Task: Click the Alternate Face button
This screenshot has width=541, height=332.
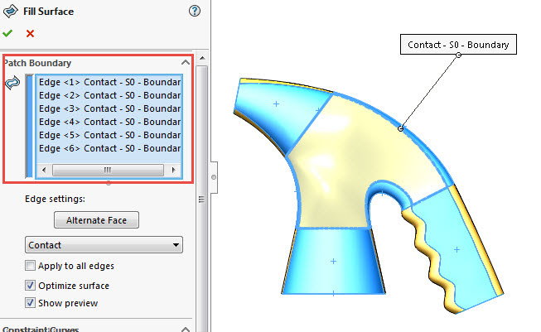Action: (96, 220)
